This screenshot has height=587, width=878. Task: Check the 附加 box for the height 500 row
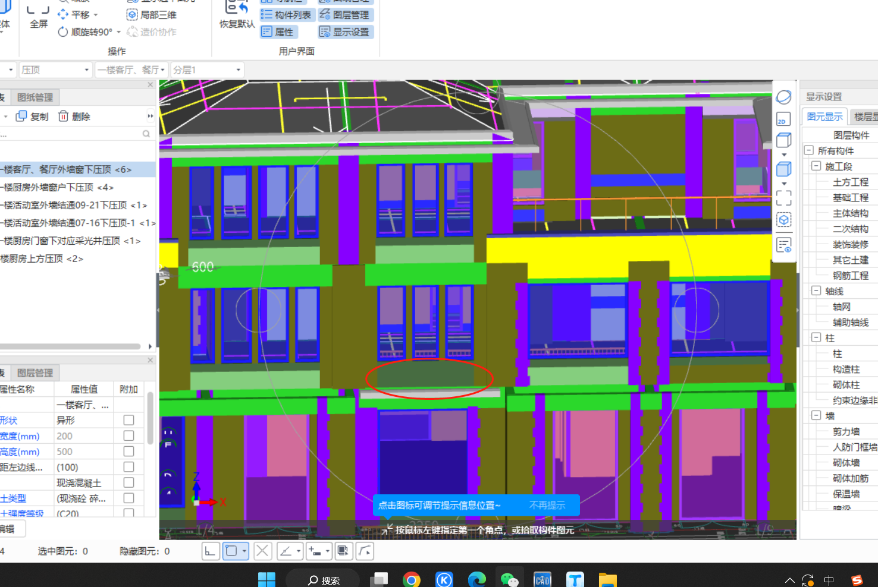click(128, 452)
